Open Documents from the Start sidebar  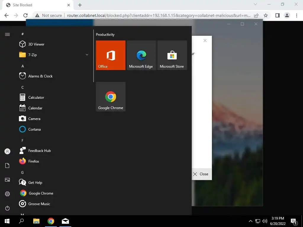(x=7, y=166)
